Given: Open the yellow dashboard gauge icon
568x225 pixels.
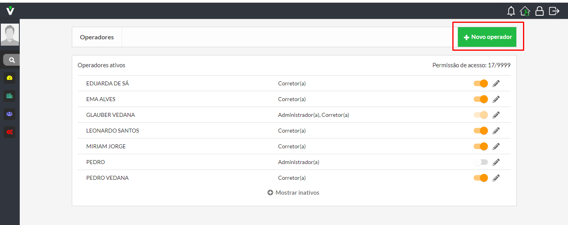Looking at the screenshot, I should pyautogui.click(x=10, y=78).
